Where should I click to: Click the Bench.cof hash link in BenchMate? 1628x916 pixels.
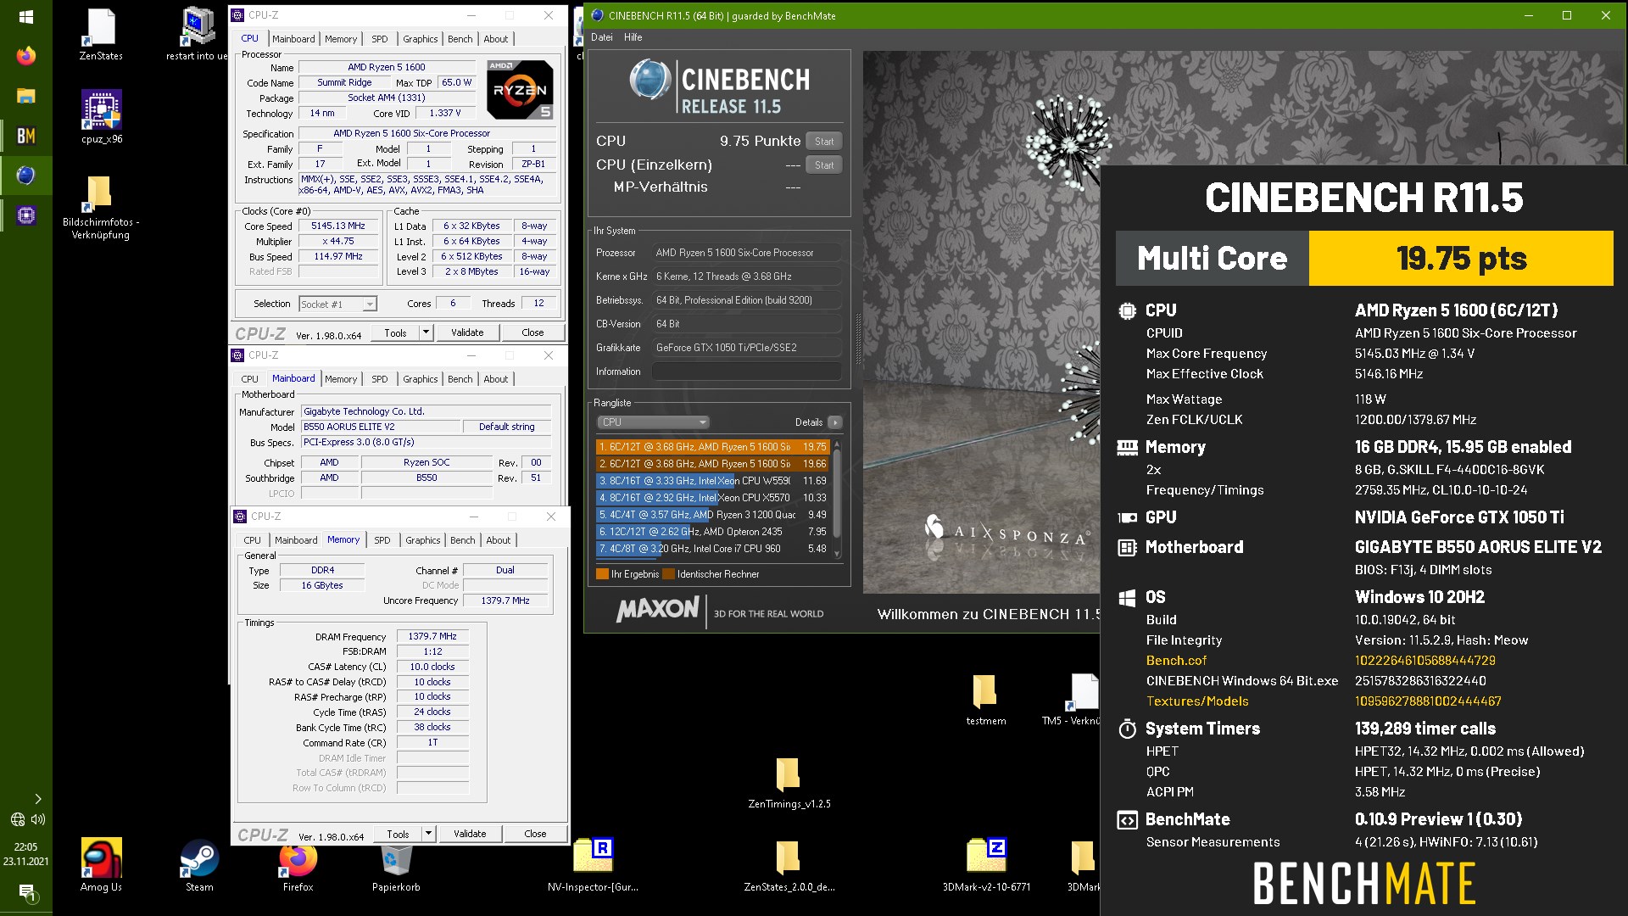point(1424,661)
